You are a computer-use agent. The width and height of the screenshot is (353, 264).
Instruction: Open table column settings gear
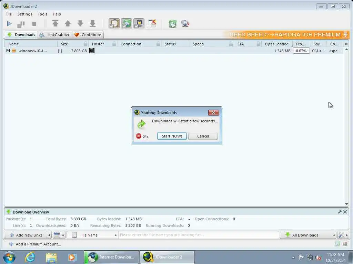point(346,44)
